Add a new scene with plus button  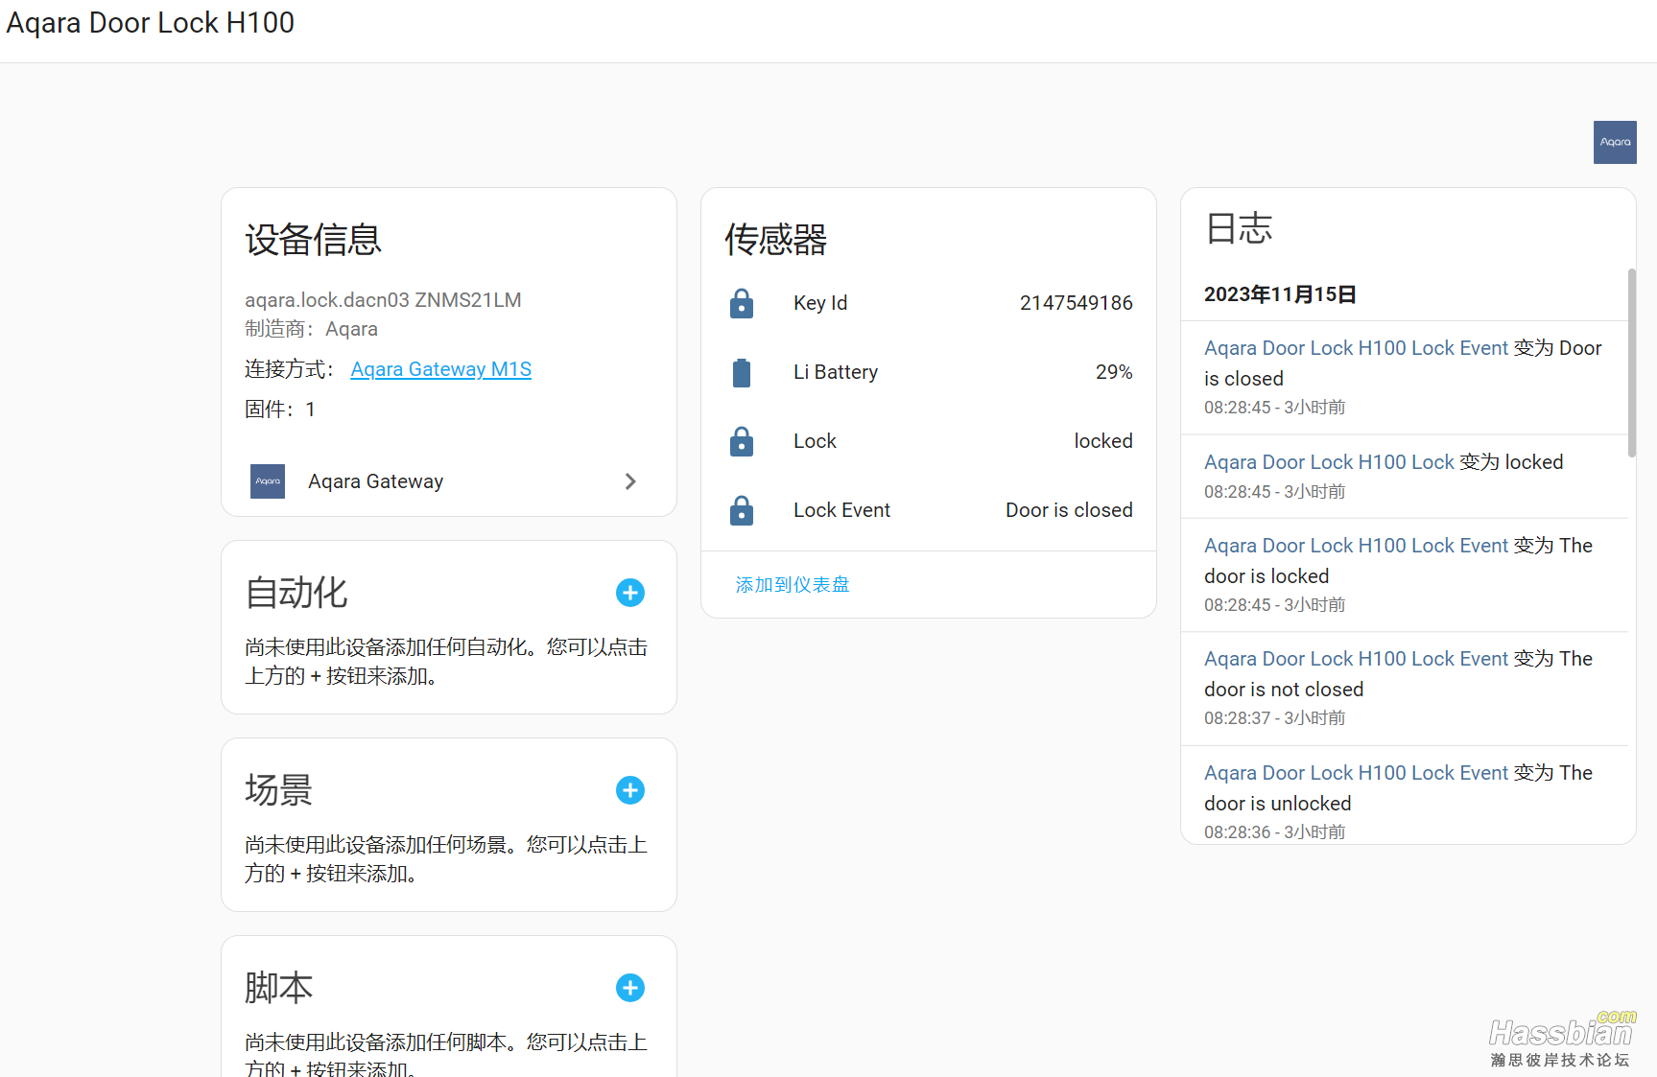tap(630, 790)
